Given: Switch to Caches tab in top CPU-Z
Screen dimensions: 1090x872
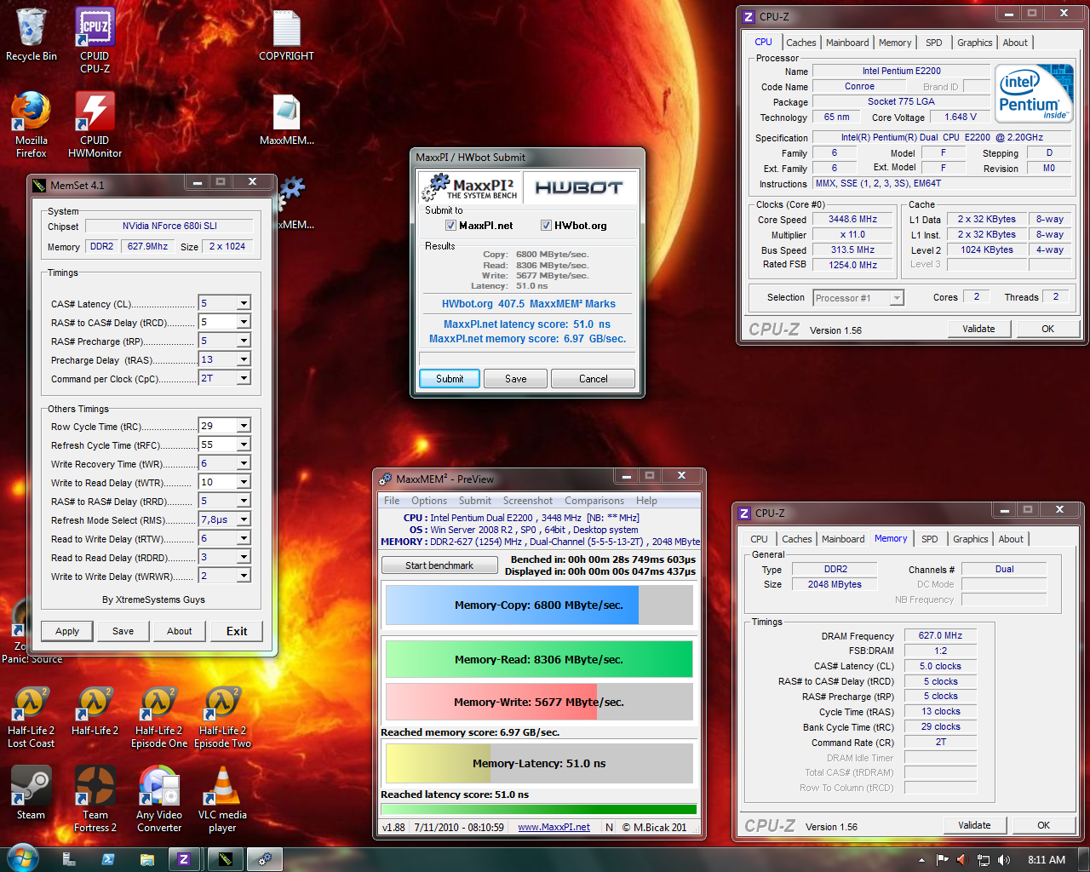Looking at the screenshot, I should tap(800, 43).
